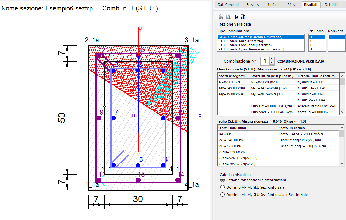Click the Curv.Ult.=0.0001081 1/cm cell
This screenshot has width=346, height=220.
pyautogui.click(x=273, y=106)
